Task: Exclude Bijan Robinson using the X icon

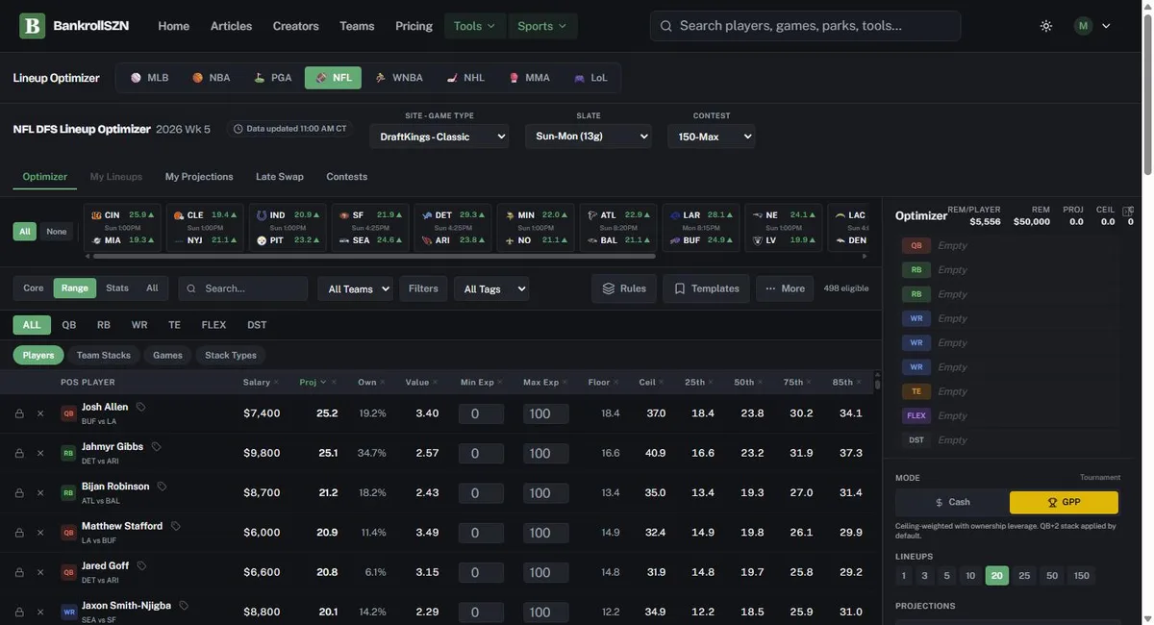Action: coord(40,493)
